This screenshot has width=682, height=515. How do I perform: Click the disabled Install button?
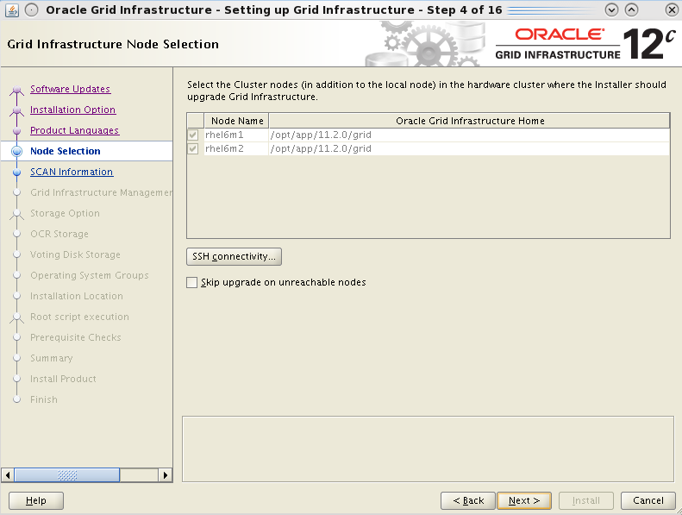(x=586, y=500)
